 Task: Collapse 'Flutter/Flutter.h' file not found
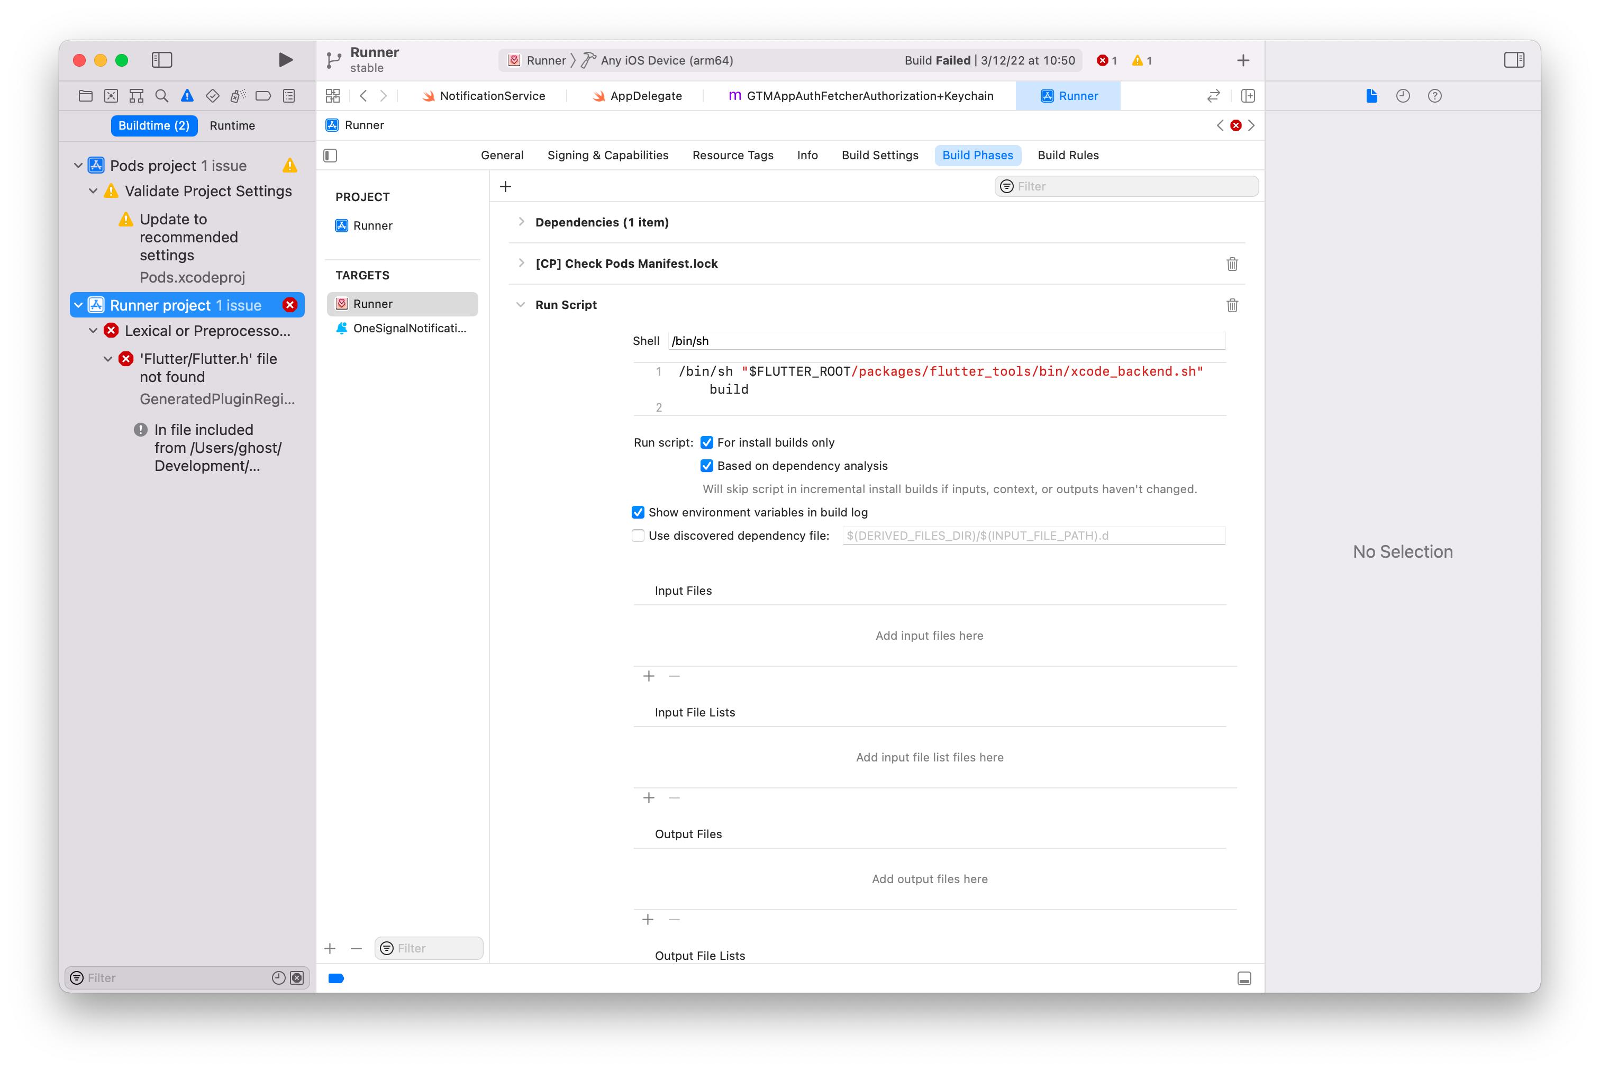[x=108, y=359]
